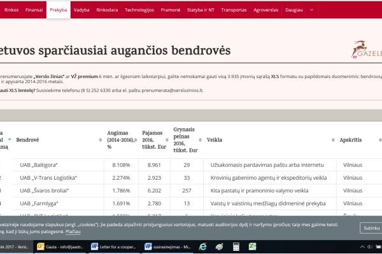This screenshot has width=382, height=254.
Task: Open the Rinkos section
Action: (11, 10)
